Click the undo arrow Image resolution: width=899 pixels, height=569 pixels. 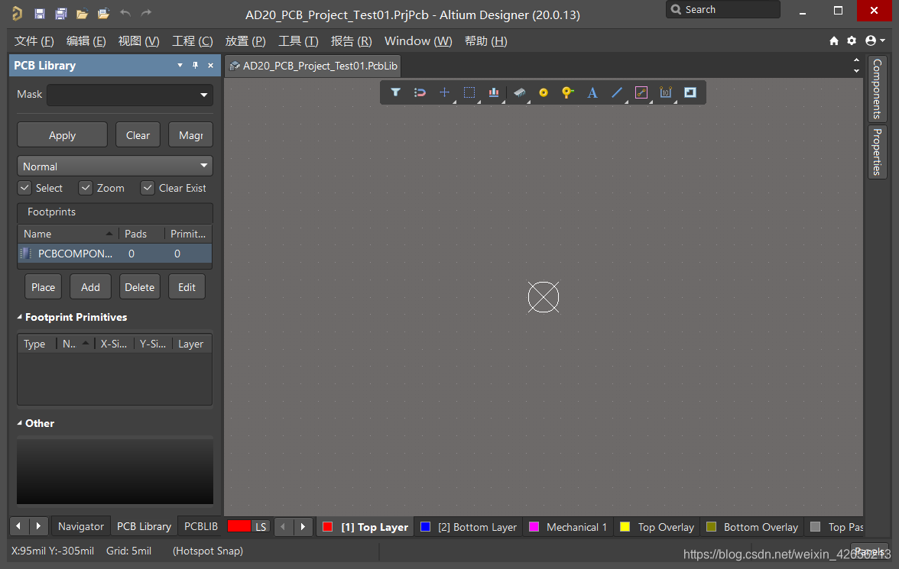point(125,13)
